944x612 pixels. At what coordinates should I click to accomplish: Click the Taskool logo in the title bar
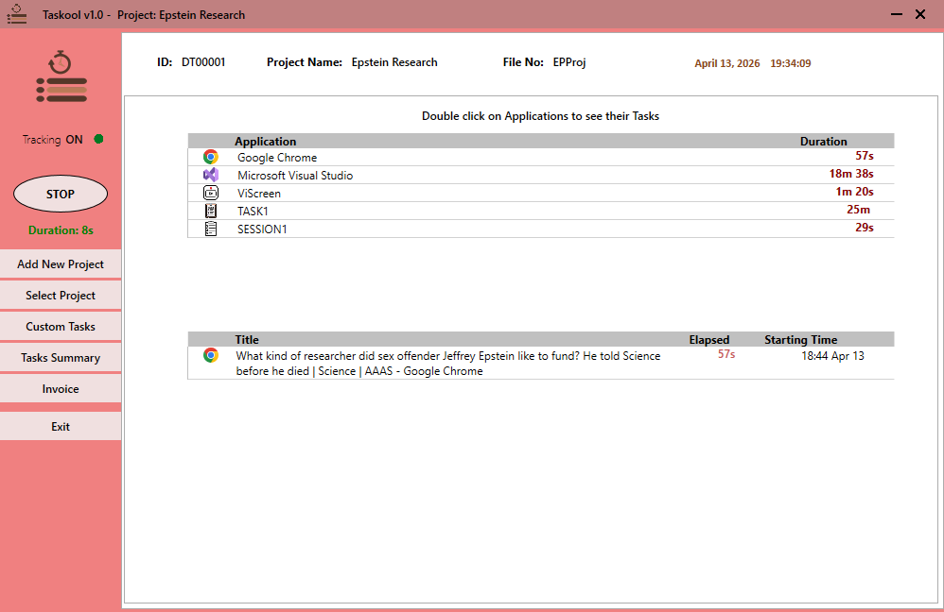[x=16, y=14]
